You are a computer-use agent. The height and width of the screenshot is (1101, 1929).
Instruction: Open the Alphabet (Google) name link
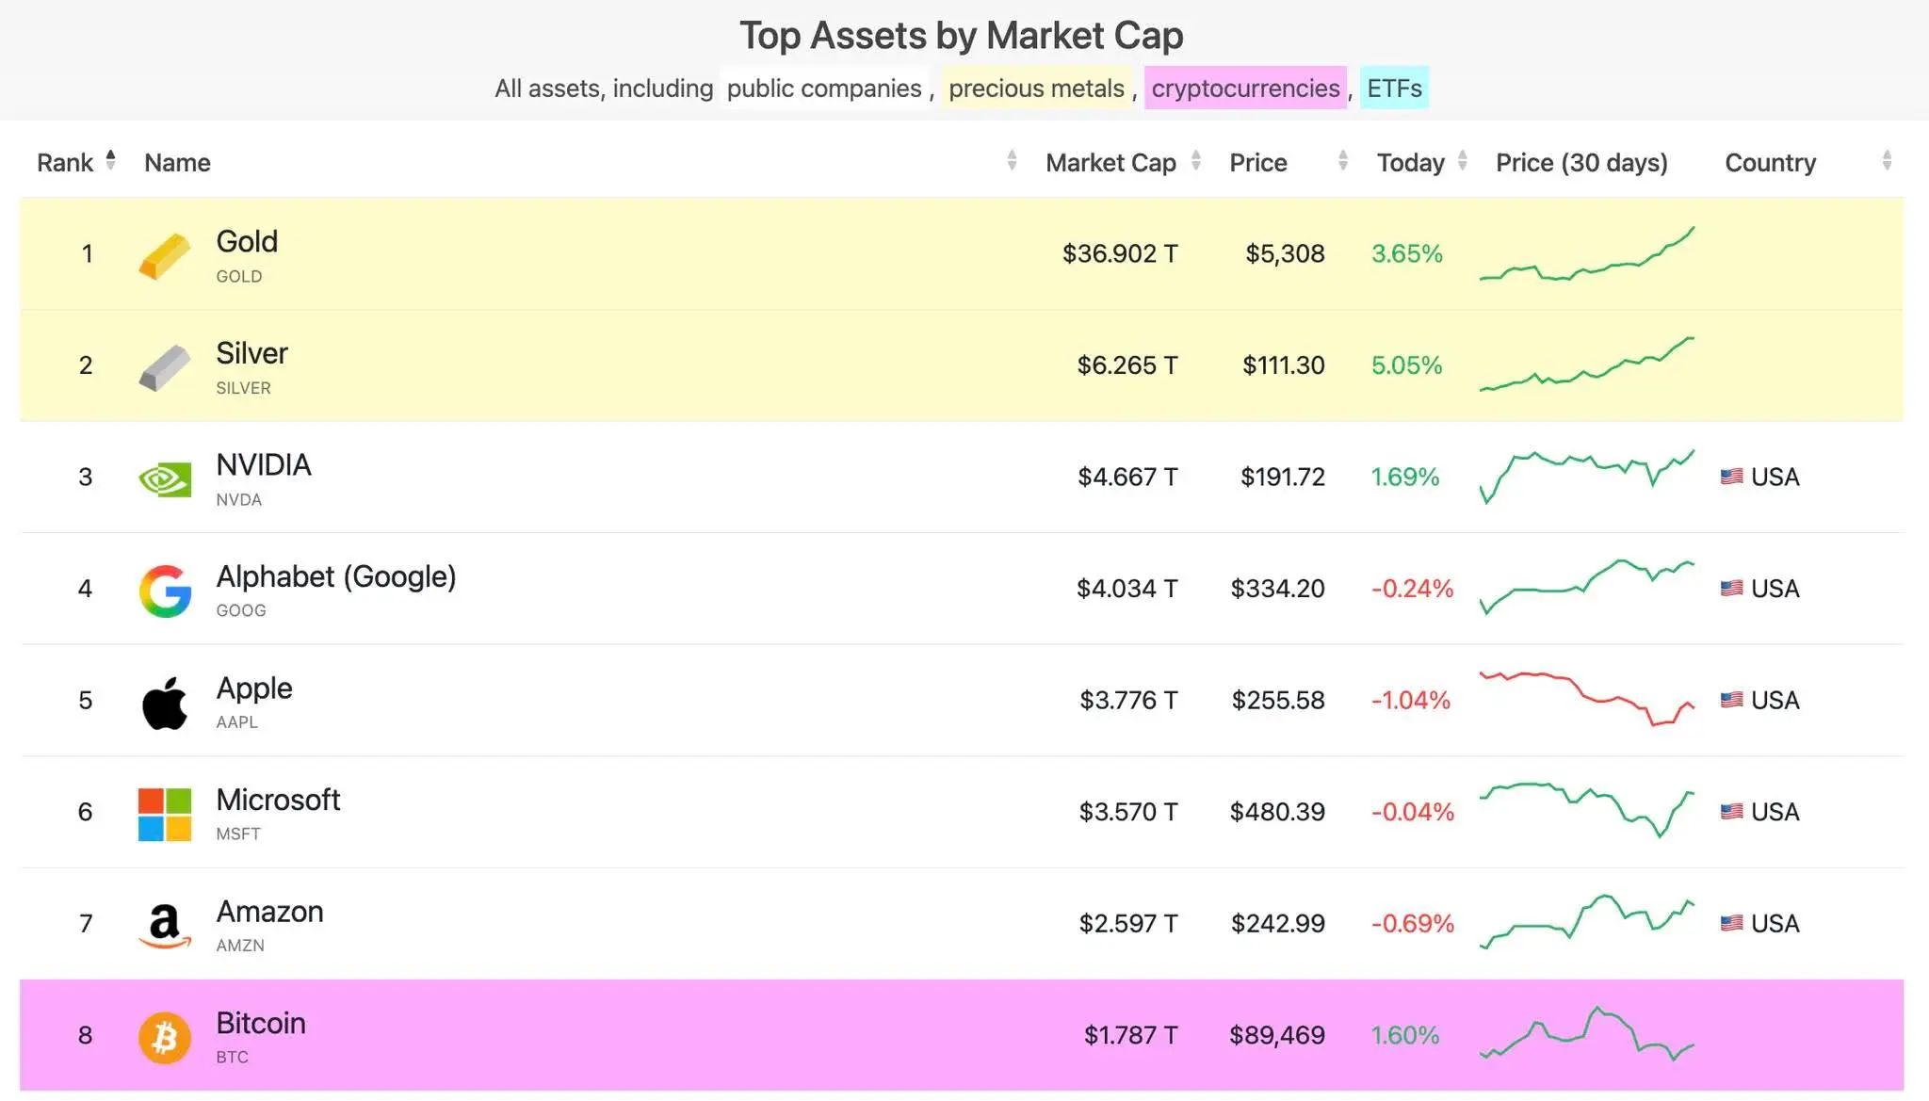[x=336, y=576]
